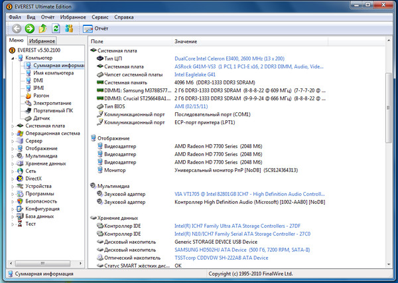
Task: Select the IPMI tree item
Action: 38,88
